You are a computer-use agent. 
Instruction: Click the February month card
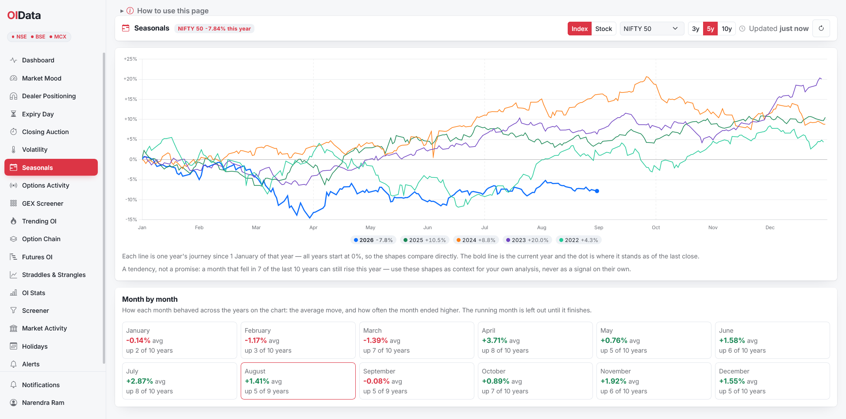click(x=298, y=340)
